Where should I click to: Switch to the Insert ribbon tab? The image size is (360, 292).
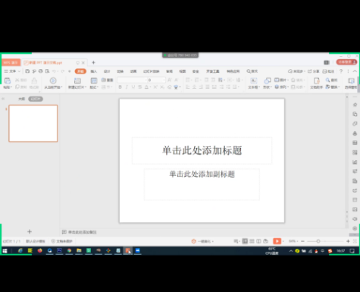pyautogui.click(x=94, y=71)
